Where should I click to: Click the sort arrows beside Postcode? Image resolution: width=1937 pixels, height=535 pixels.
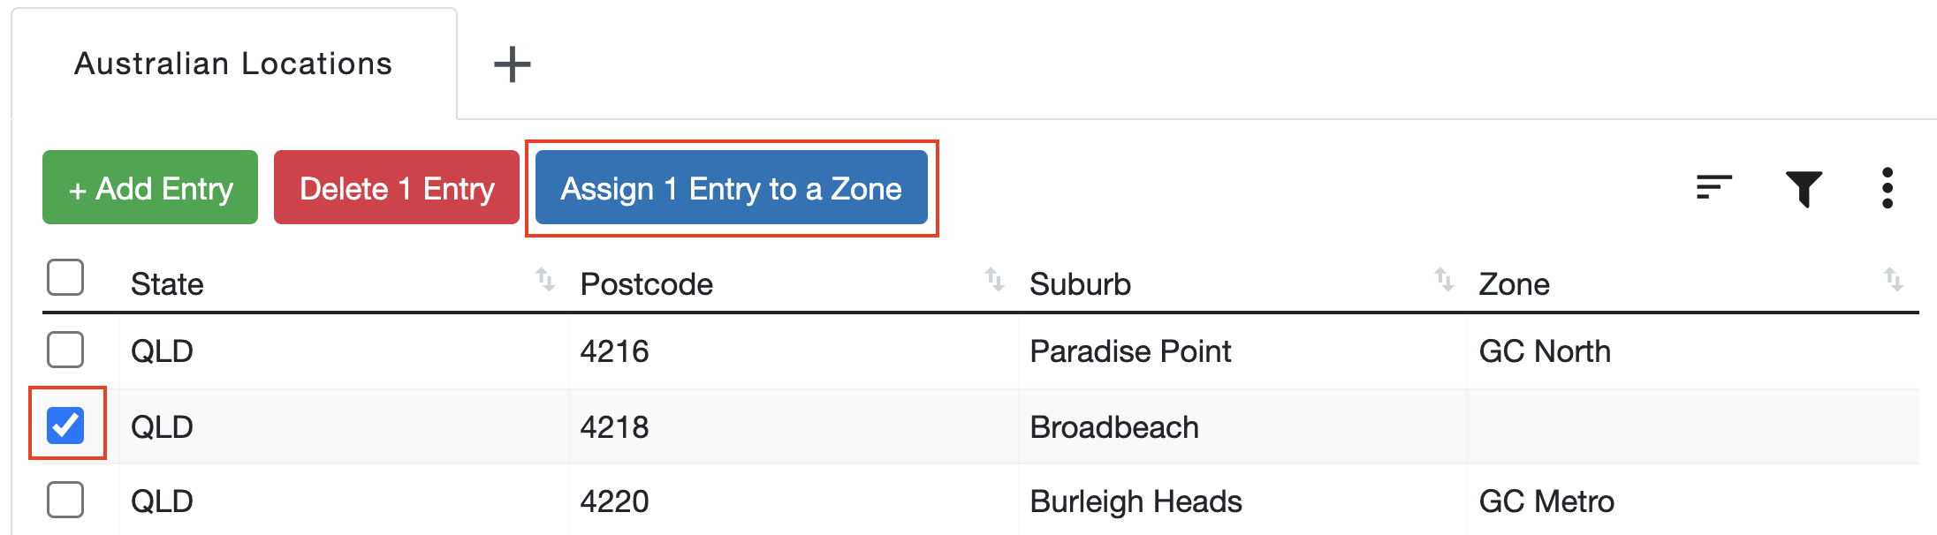[x=995, y=281]
